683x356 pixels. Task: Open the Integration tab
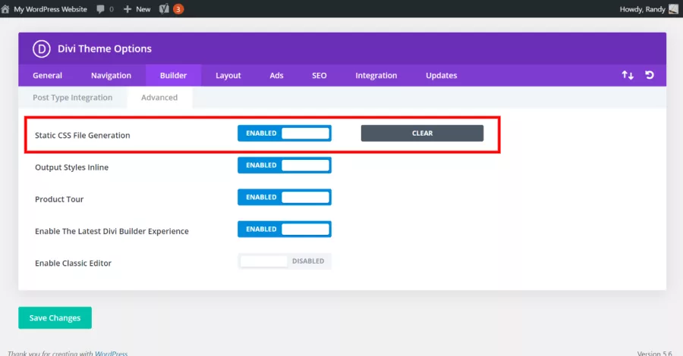[376, 75]
